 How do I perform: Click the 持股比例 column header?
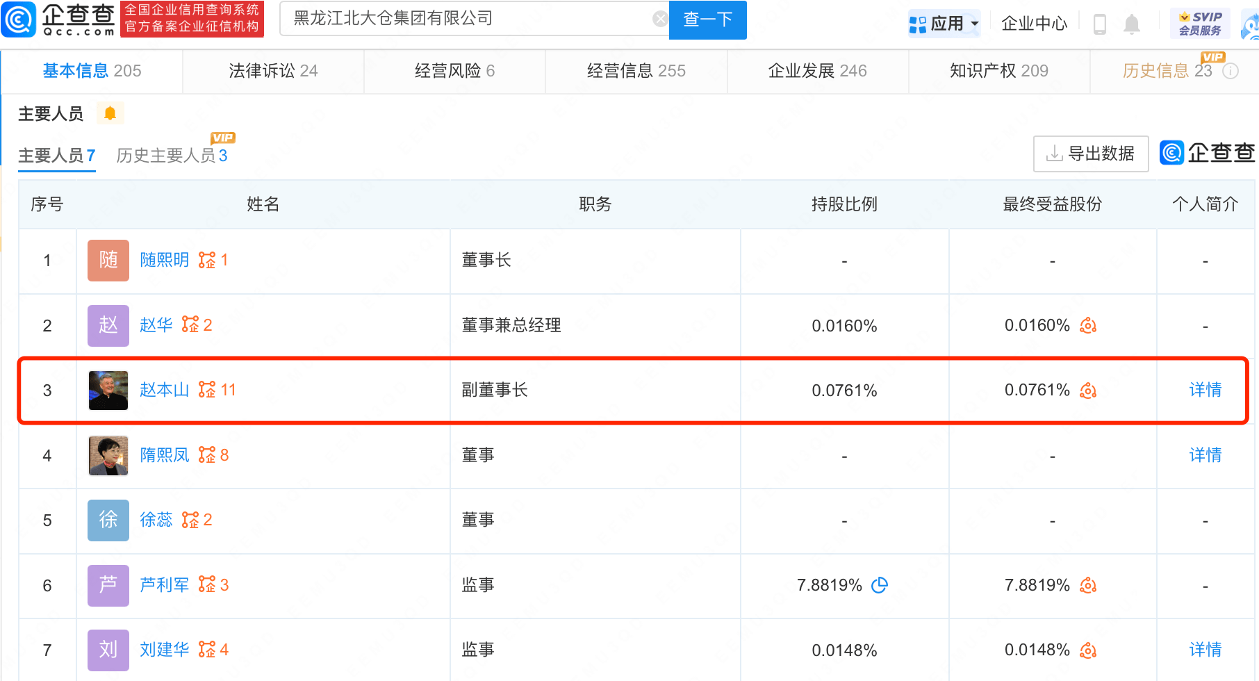[844, 204]
